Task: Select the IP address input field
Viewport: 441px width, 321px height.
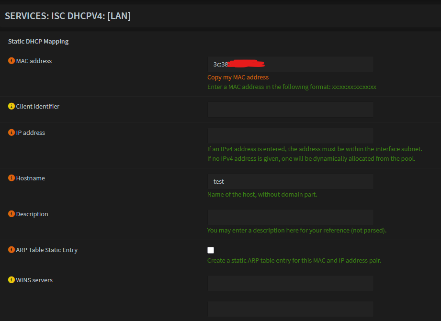Action: pyautogui.click(x=291, y=136)
